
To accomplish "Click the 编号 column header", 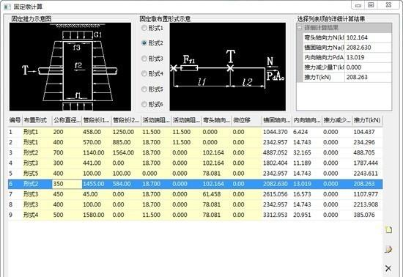I will [x=15, y=120].
